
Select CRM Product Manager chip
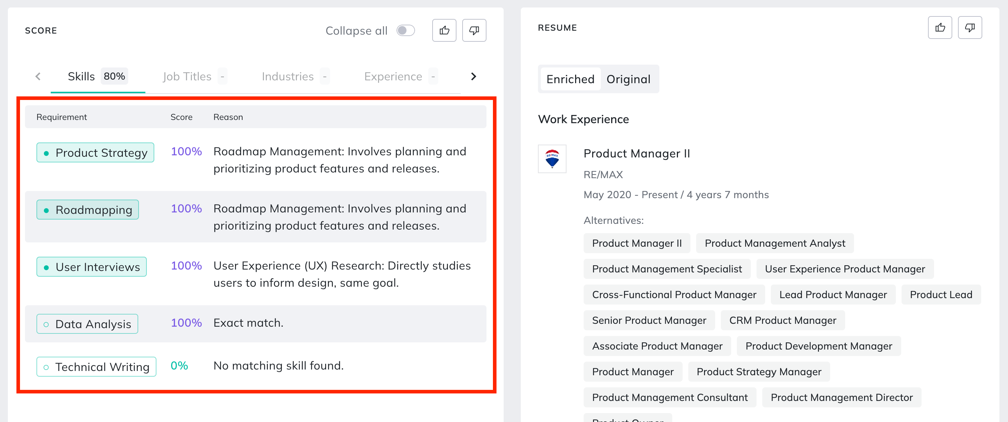pyautogui.click(x=782, y=320)
